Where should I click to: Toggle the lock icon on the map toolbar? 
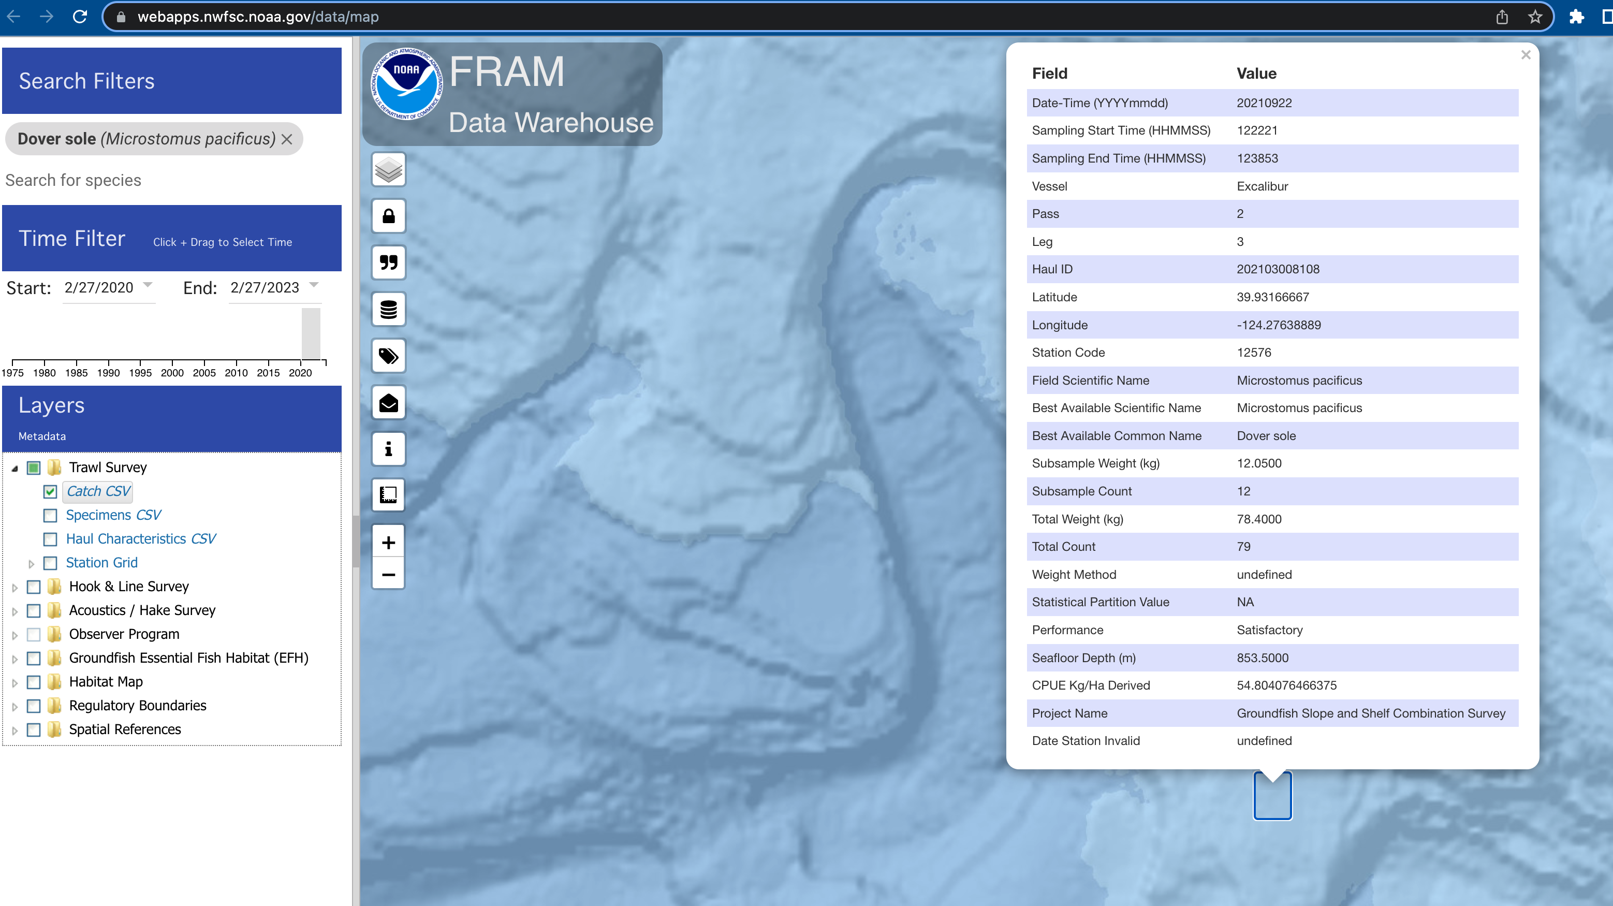click(x=388, y=216)
